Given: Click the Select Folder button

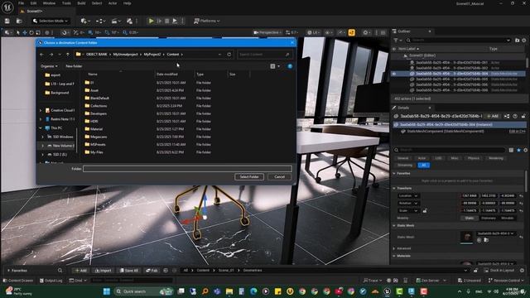Looking at the screenshot, I should coord(249,176).
